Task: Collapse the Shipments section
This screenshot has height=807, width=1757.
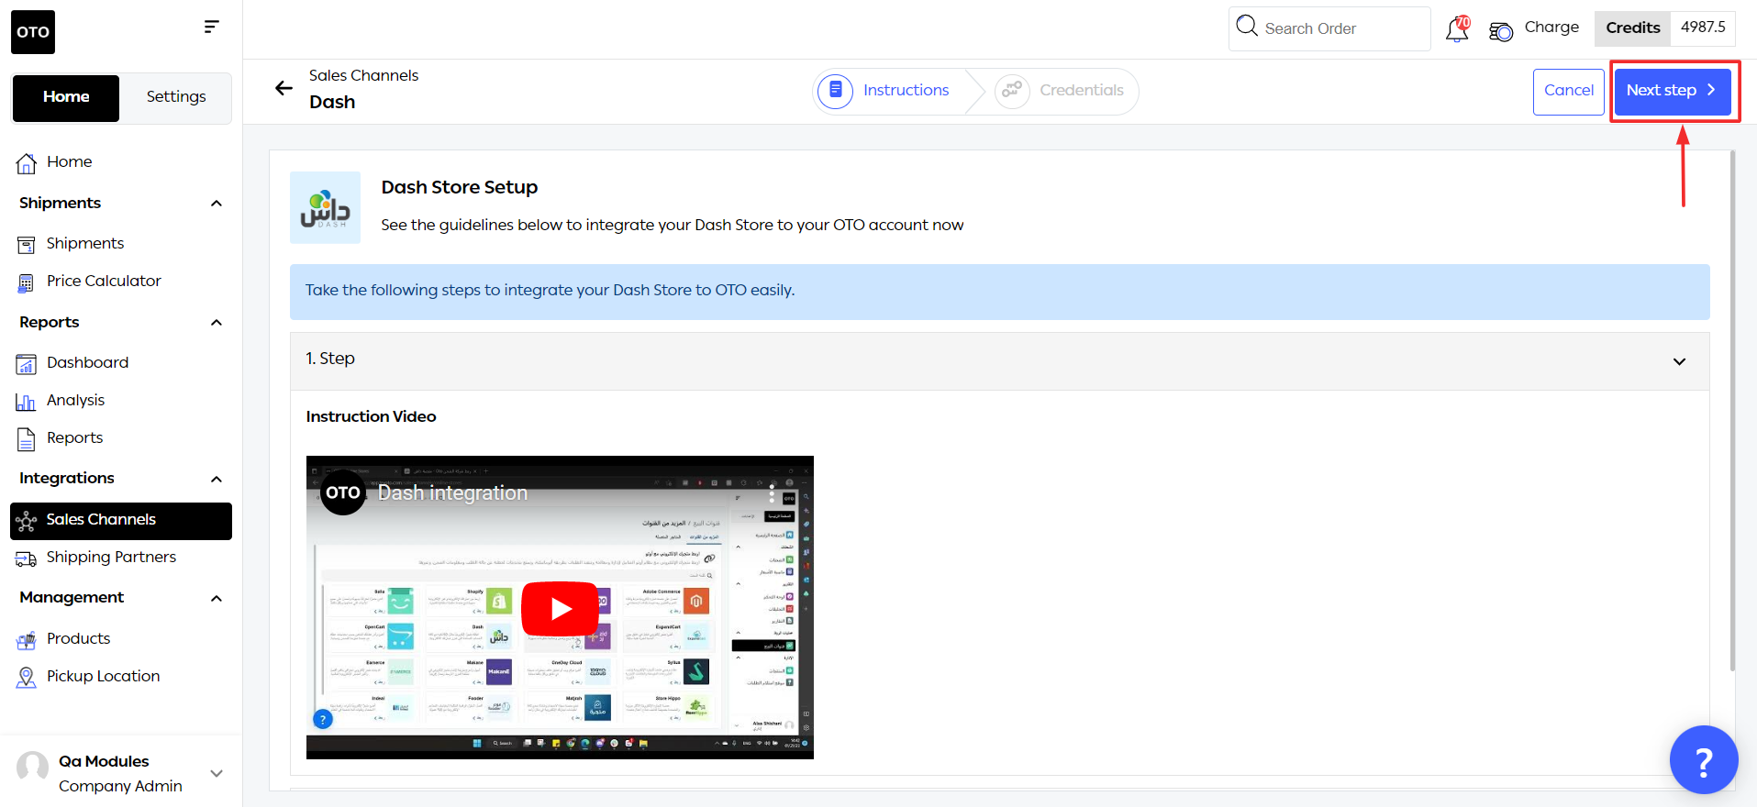Action: click(217, 204)
